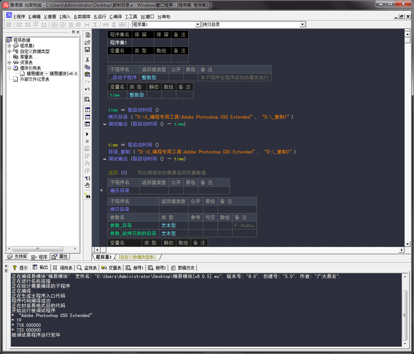Click the step-out braces icon
414x354 pixels.
87,171
